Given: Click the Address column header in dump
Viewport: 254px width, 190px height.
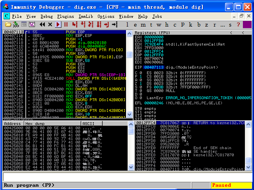Looking at the screenshot, I should coord(13,123).
